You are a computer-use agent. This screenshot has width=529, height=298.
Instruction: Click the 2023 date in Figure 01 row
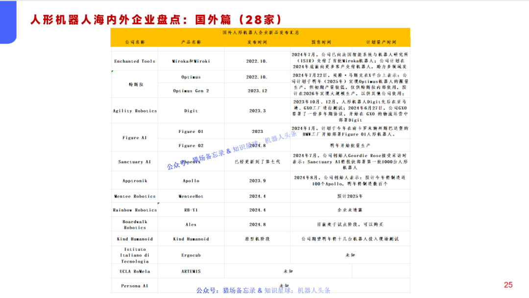tap(258, 132)
